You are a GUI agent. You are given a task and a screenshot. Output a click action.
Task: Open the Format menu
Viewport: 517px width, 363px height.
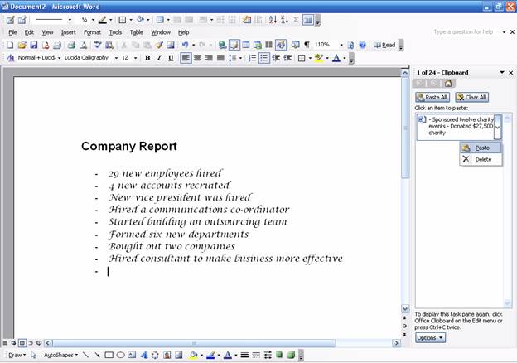pyautogui.click(x=92, y=32)
